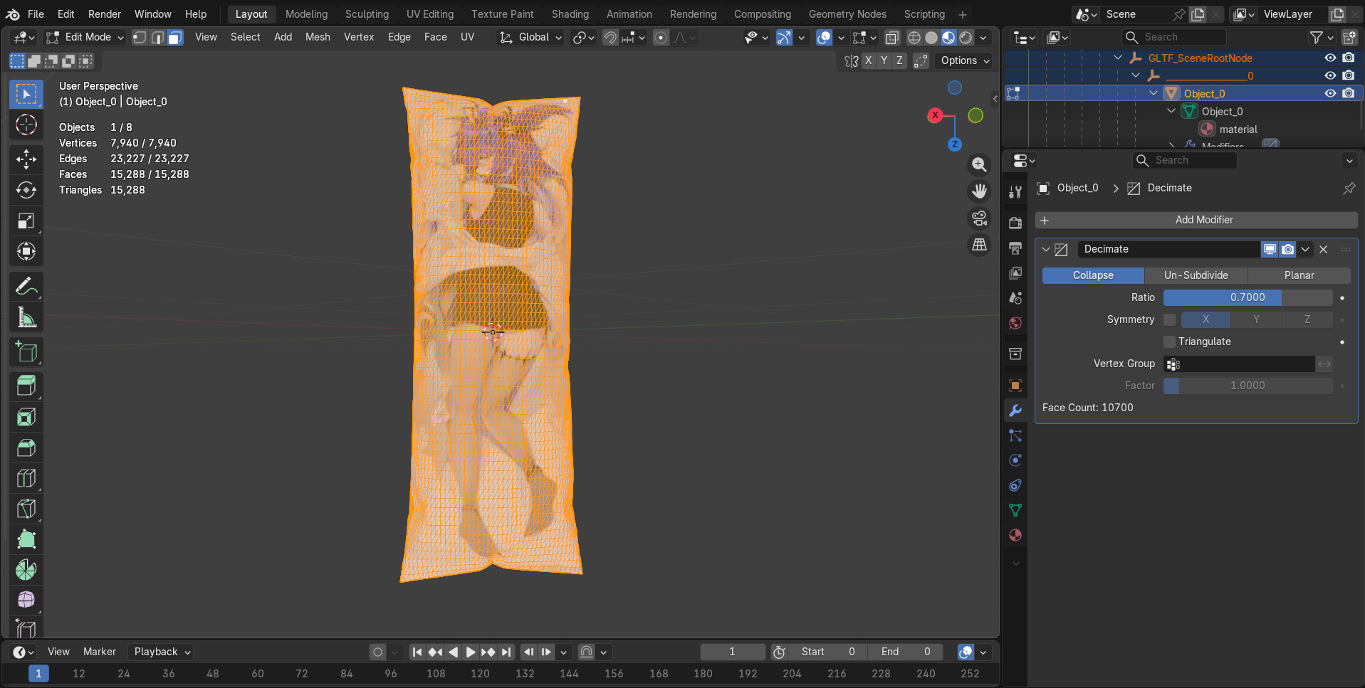Open Render properties tab
The height and width of the screenshot is (688, 1365).
click(1015, 223)
